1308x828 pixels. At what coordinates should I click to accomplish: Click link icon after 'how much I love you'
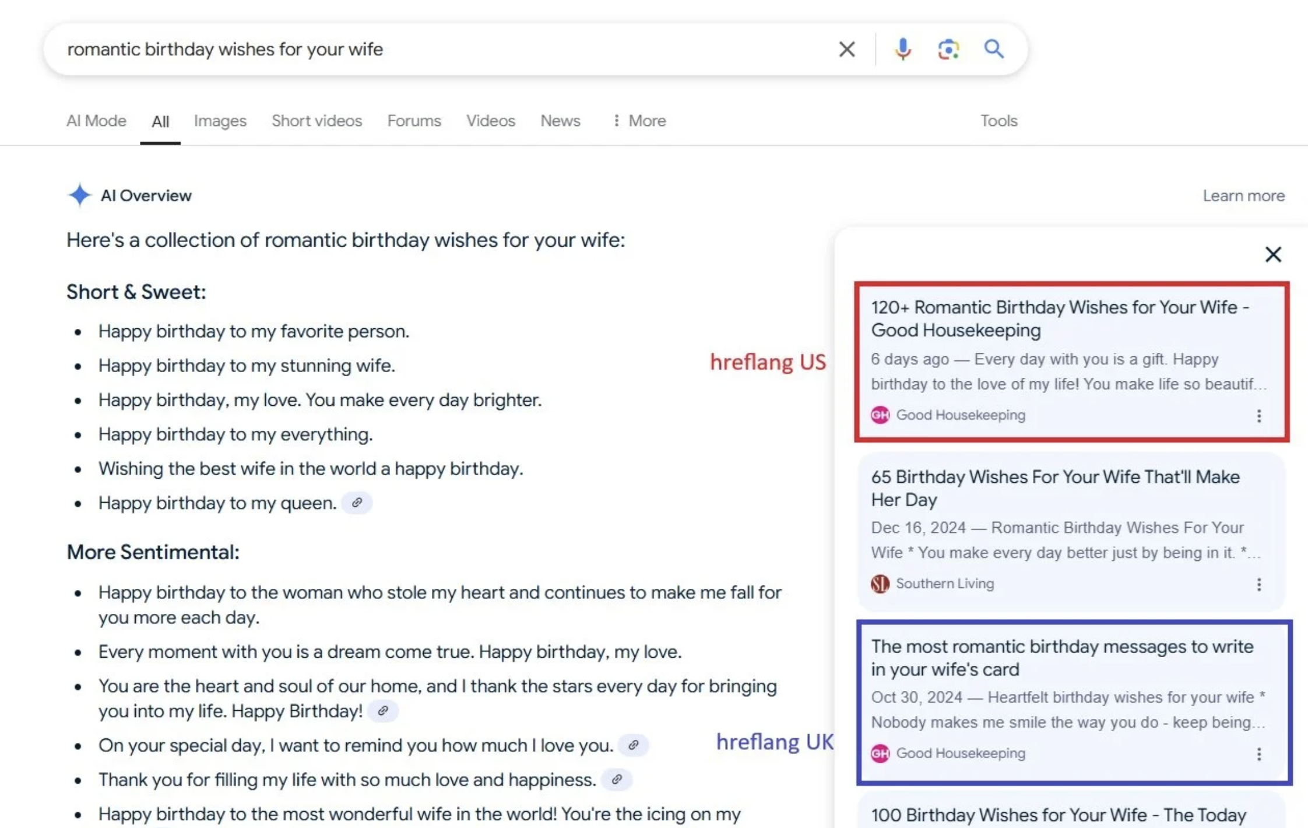(633, 745)
